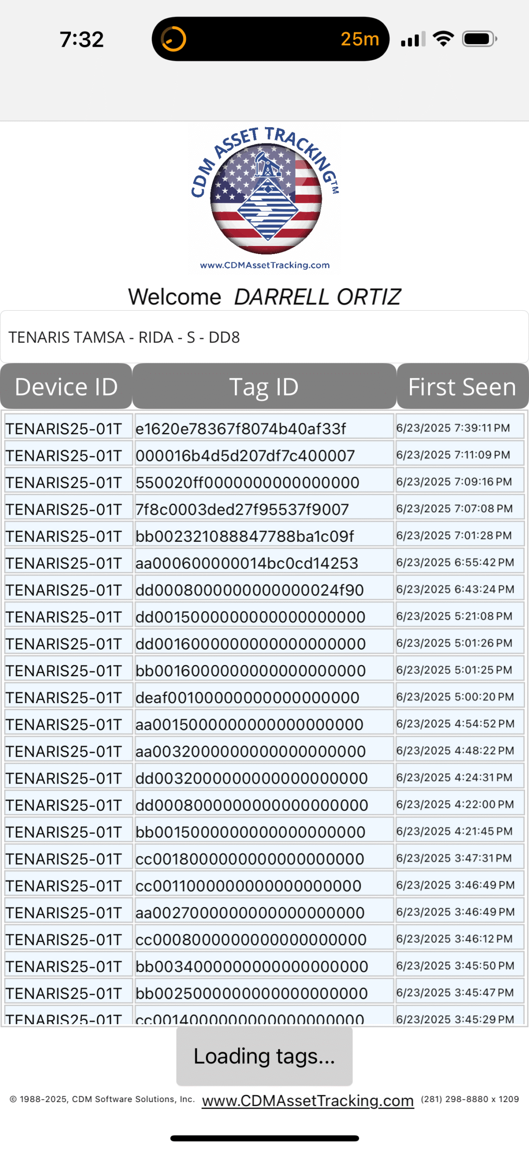Open the www.CDMAssetTracking.com footer link
This screenshot has height=1151, width=529.
click(x=308, y=1100)
